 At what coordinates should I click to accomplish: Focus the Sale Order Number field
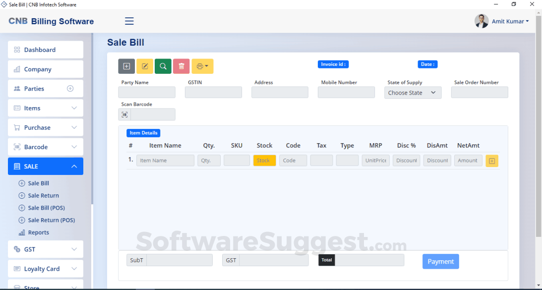click(480, 92)
